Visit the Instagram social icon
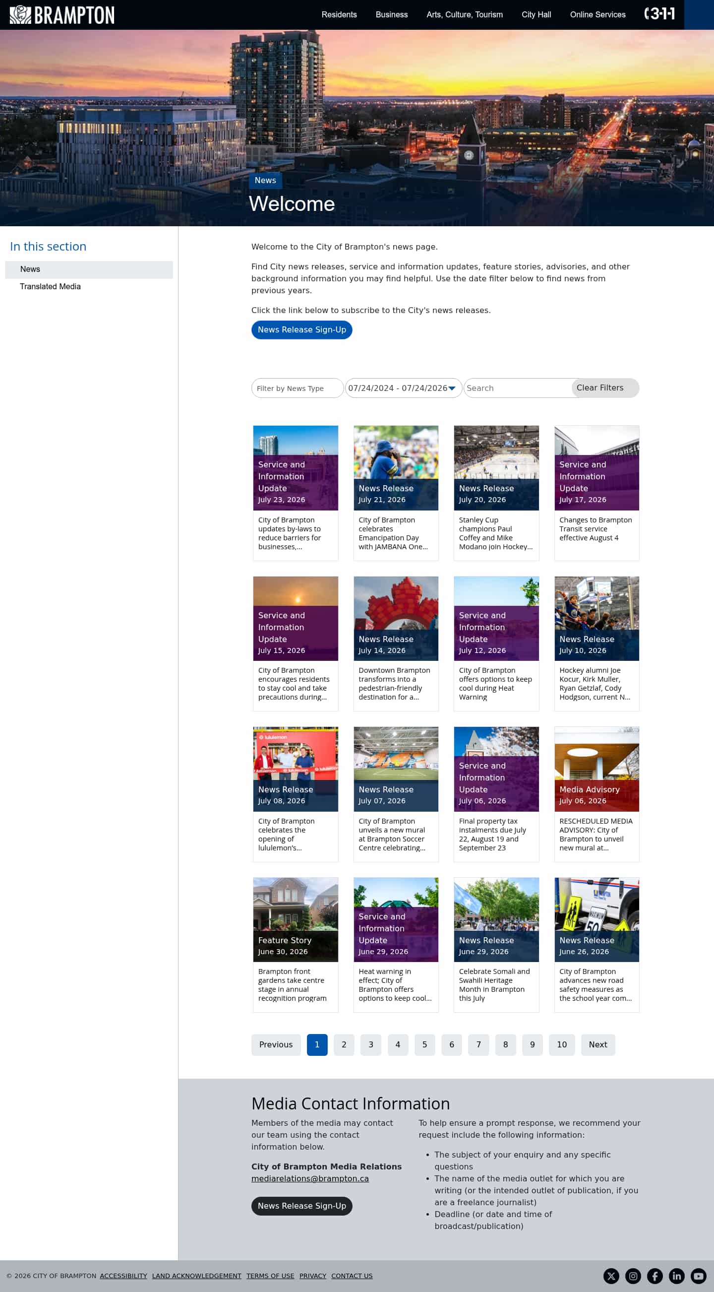Image resolution: width=714 pixels, height=1292 pixels. [x=633, y=1276]
